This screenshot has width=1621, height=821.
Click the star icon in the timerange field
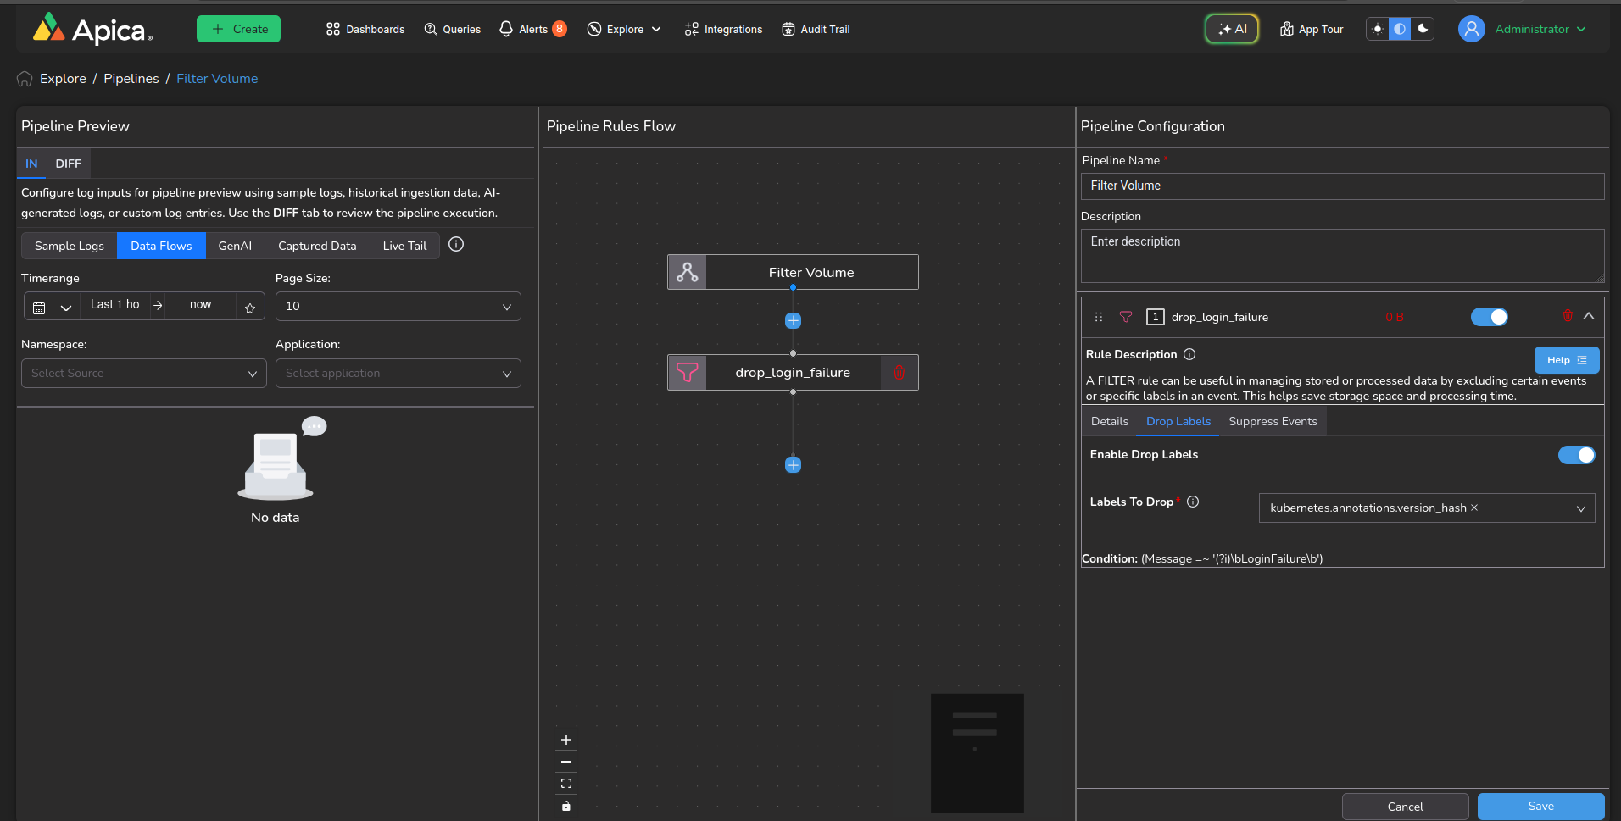(x=250, y=308)
